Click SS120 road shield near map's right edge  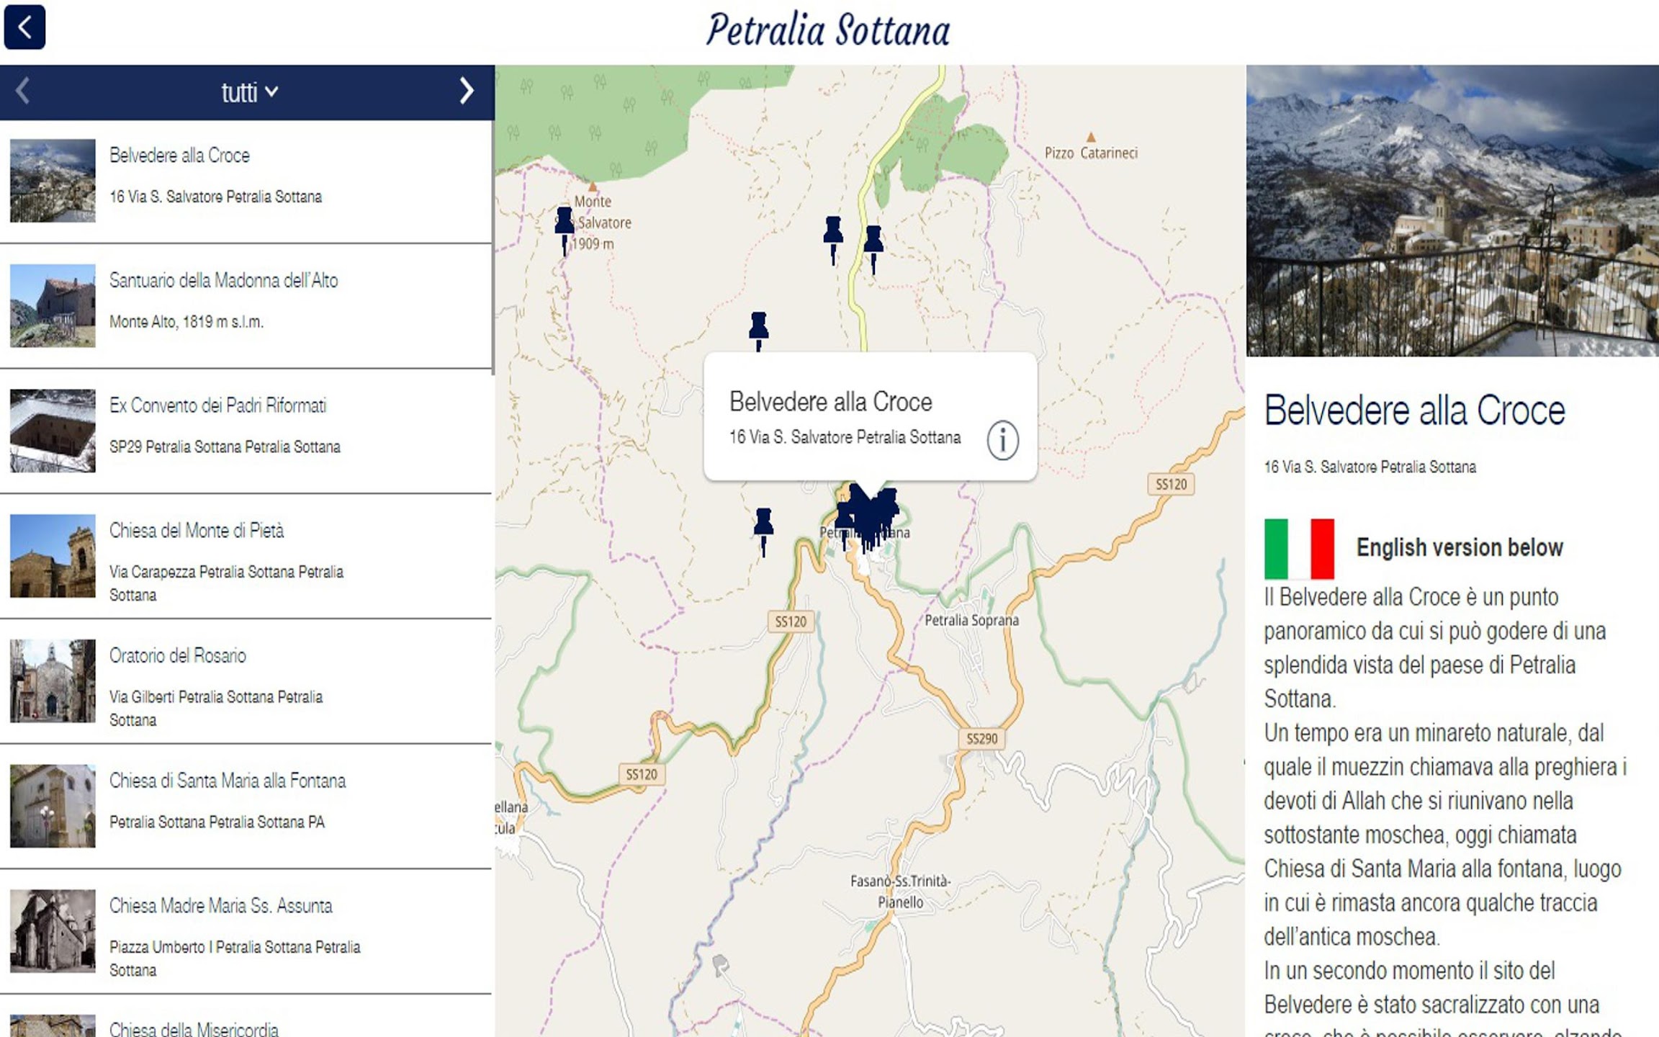click(x=1171, y=484)
